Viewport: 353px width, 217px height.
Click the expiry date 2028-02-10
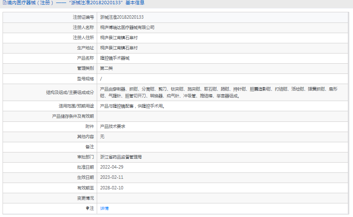(x=112, y=188)
